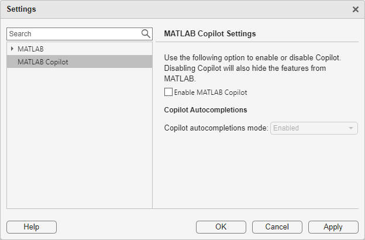Select the MATLAB item in tree
The image size is (365, 240).
point(30,49)
